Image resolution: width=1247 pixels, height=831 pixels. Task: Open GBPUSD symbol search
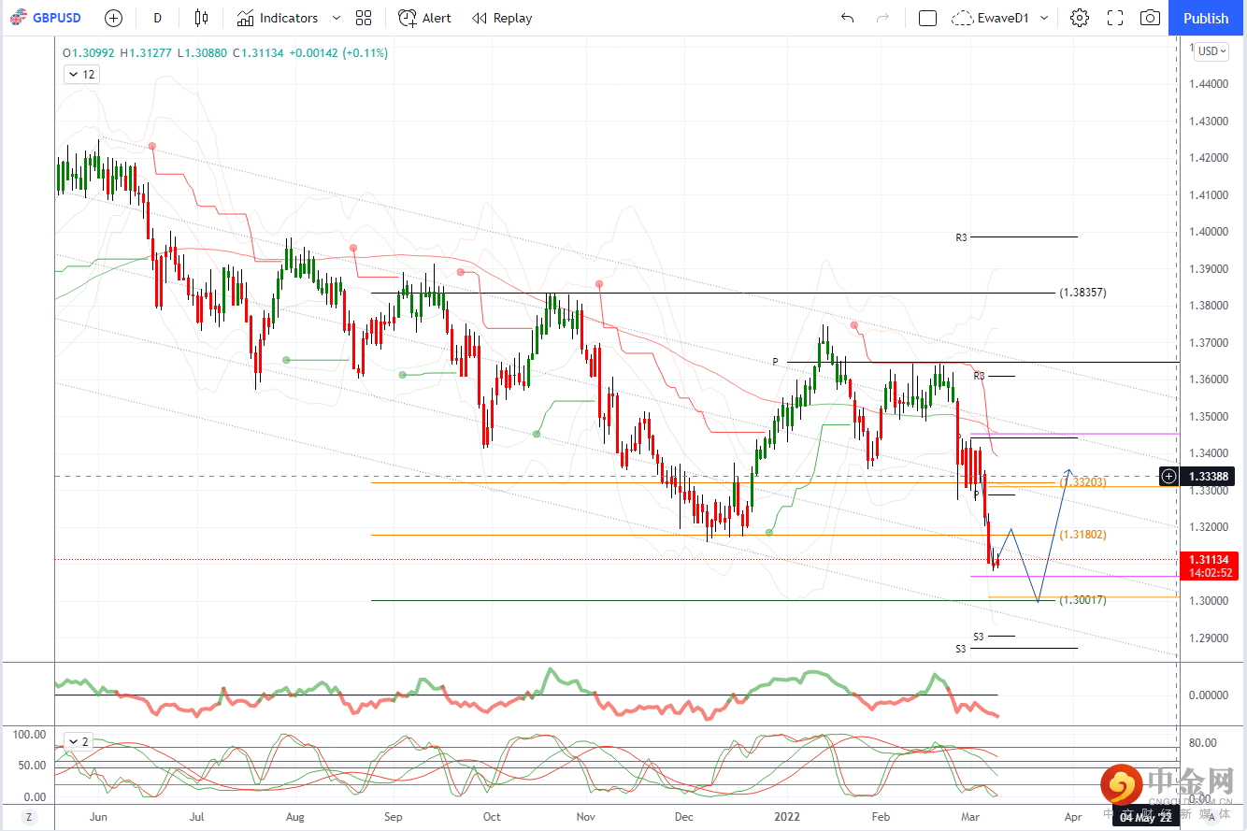click(46, 18)
